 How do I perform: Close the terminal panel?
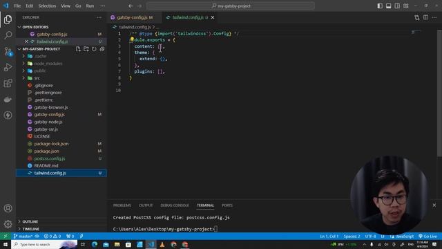pyautogui.click(x=434, y=205)
